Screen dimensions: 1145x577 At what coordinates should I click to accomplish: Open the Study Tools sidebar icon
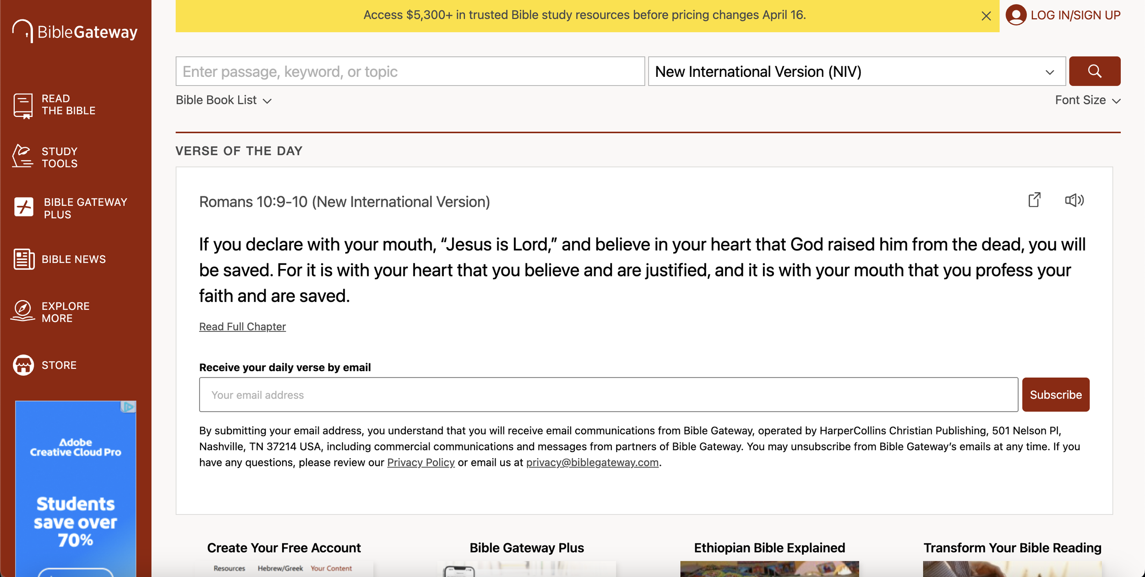(x=22, y=157)
